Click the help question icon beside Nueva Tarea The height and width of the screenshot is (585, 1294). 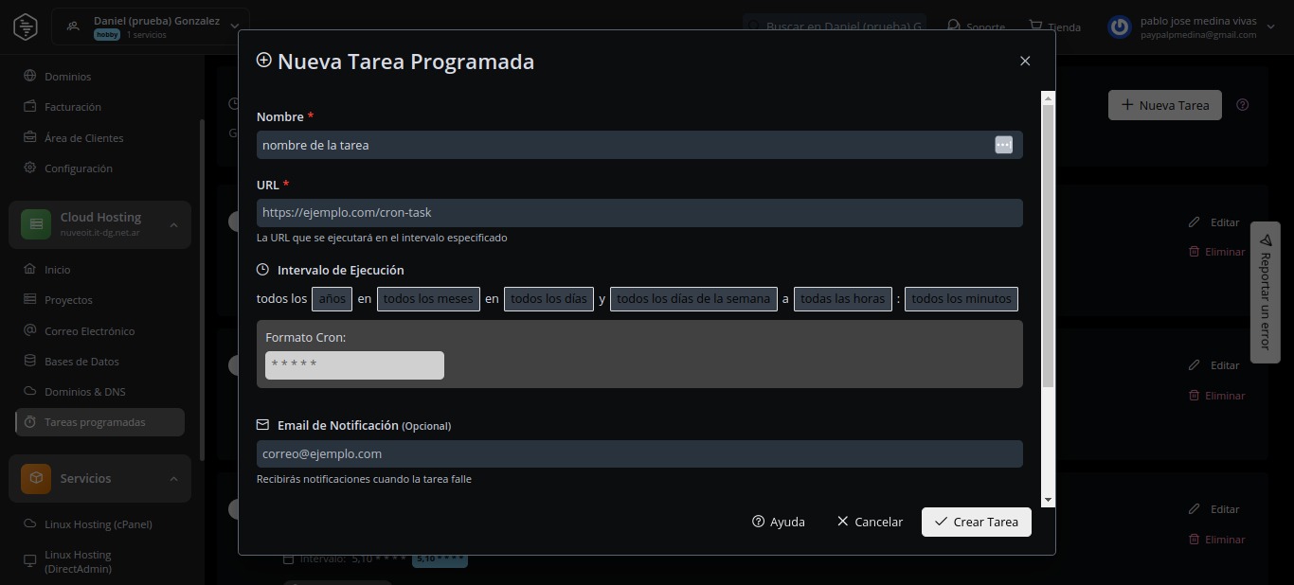1243,105
